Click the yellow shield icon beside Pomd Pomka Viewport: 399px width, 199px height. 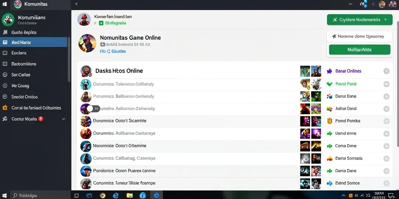point(330,121)
